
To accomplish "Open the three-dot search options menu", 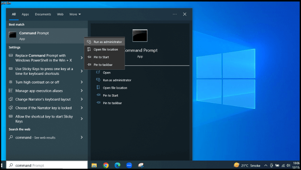I will tap(175, 14).
